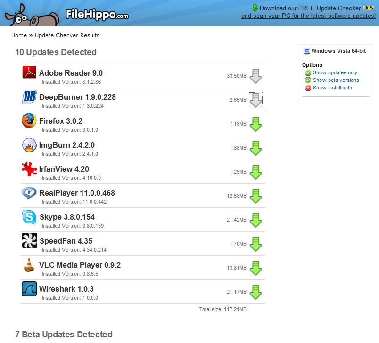Open the VLC Media Player 0.9.2 title
The height and width of the screenshot is (343, 379).
pos(80,265)
